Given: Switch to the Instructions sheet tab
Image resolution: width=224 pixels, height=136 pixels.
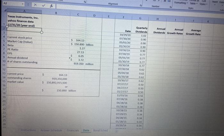Looking at the screenshot, I should tap(28, 130).
